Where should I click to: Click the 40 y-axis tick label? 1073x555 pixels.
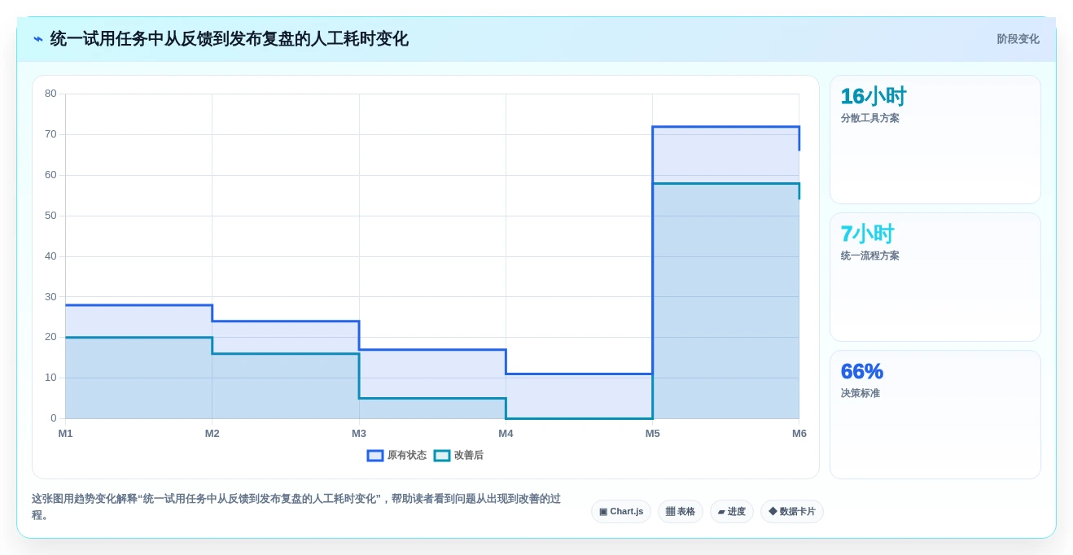point(50,256)
